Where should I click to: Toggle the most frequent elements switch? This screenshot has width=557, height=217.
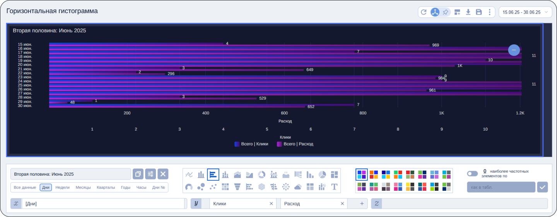tap(472, 174)
